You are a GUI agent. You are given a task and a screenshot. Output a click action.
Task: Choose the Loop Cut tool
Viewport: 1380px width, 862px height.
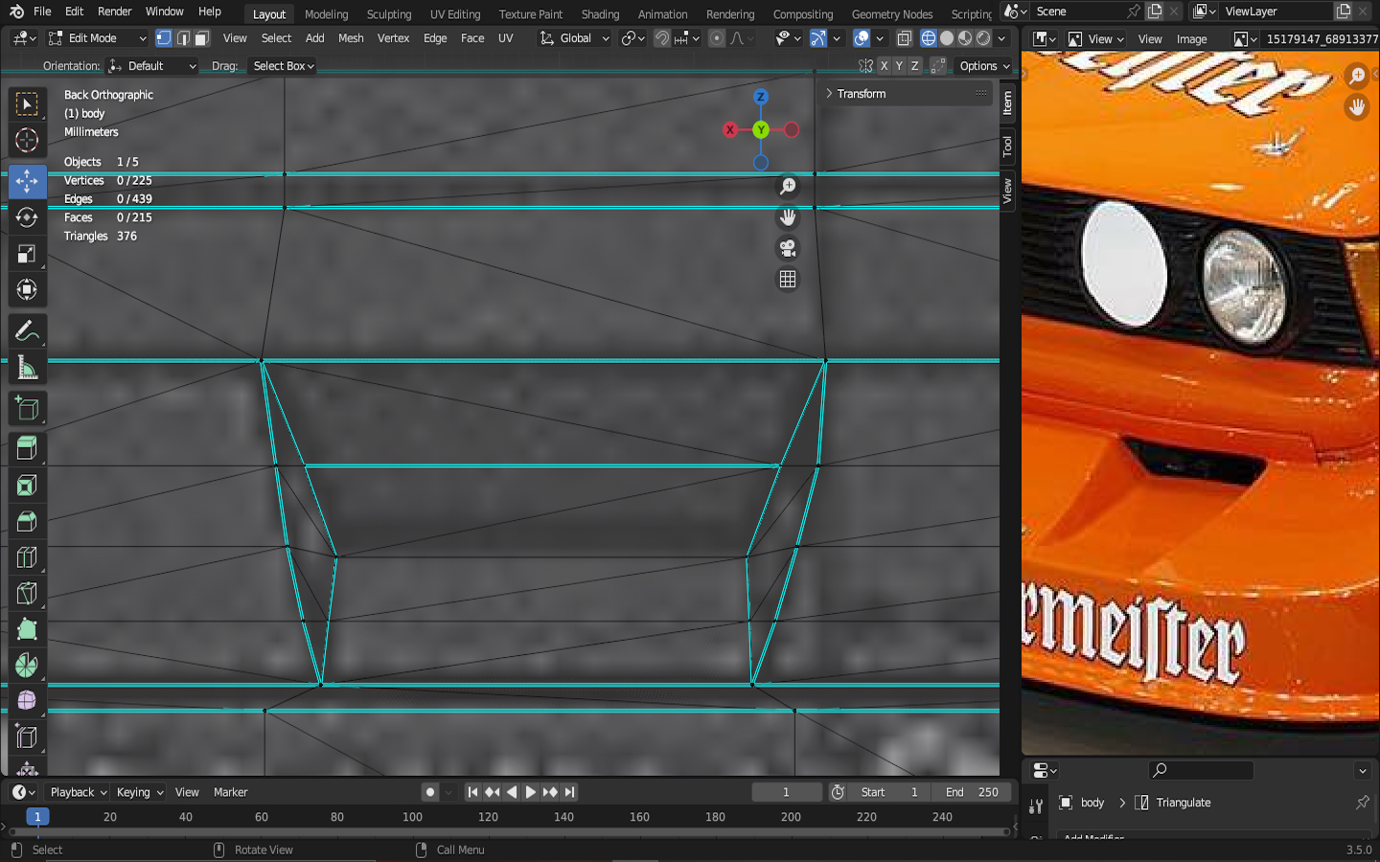tap(27, 557)
